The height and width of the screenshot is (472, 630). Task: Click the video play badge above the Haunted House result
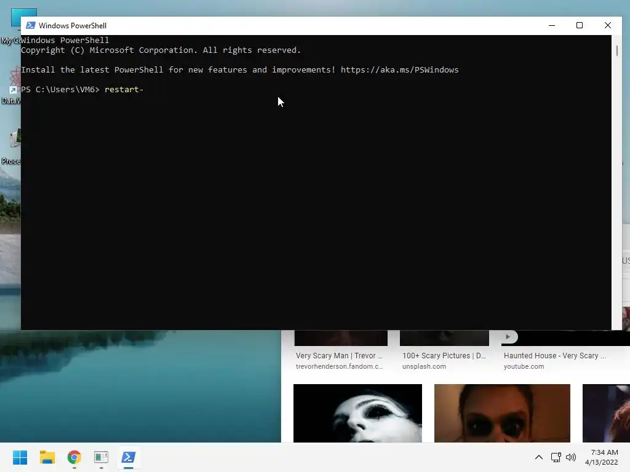(509, 337)
